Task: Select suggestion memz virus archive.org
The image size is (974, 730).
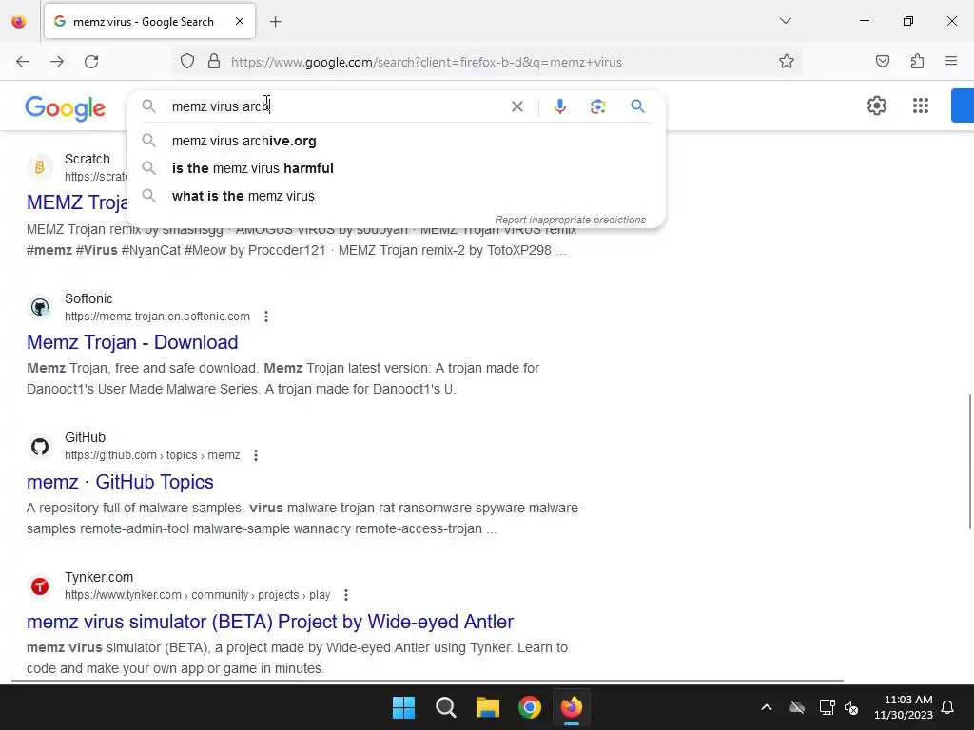Action: point(397,141)
